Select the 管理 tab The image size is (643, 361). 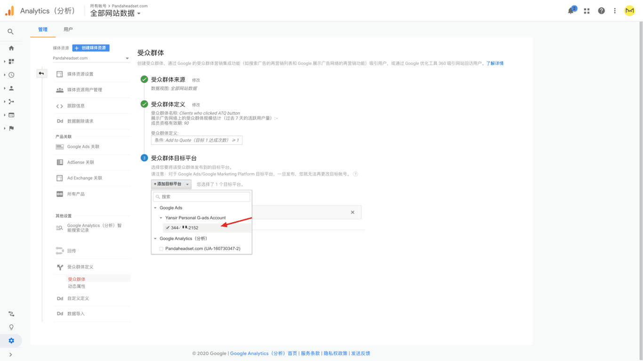tap(43, 30)
